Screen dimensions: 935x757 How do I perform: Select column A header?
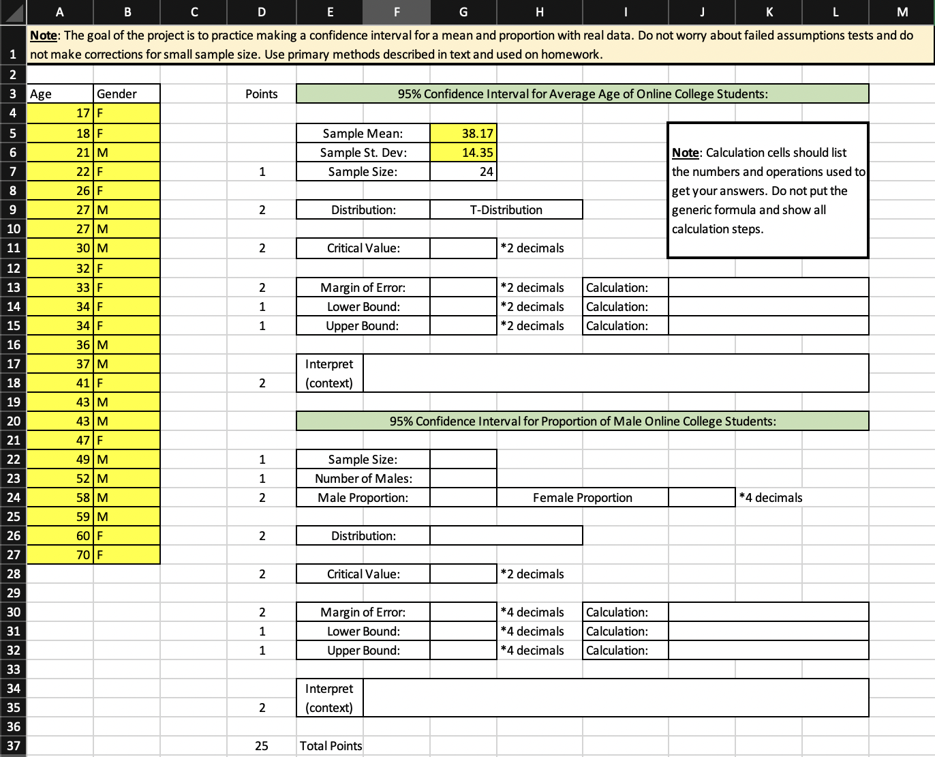pos(59,12)
